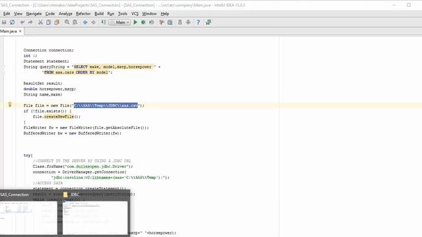Click the CONNECT TO THE SERVER comment
The width and height of the screenshot is (422, 237).
82,161
